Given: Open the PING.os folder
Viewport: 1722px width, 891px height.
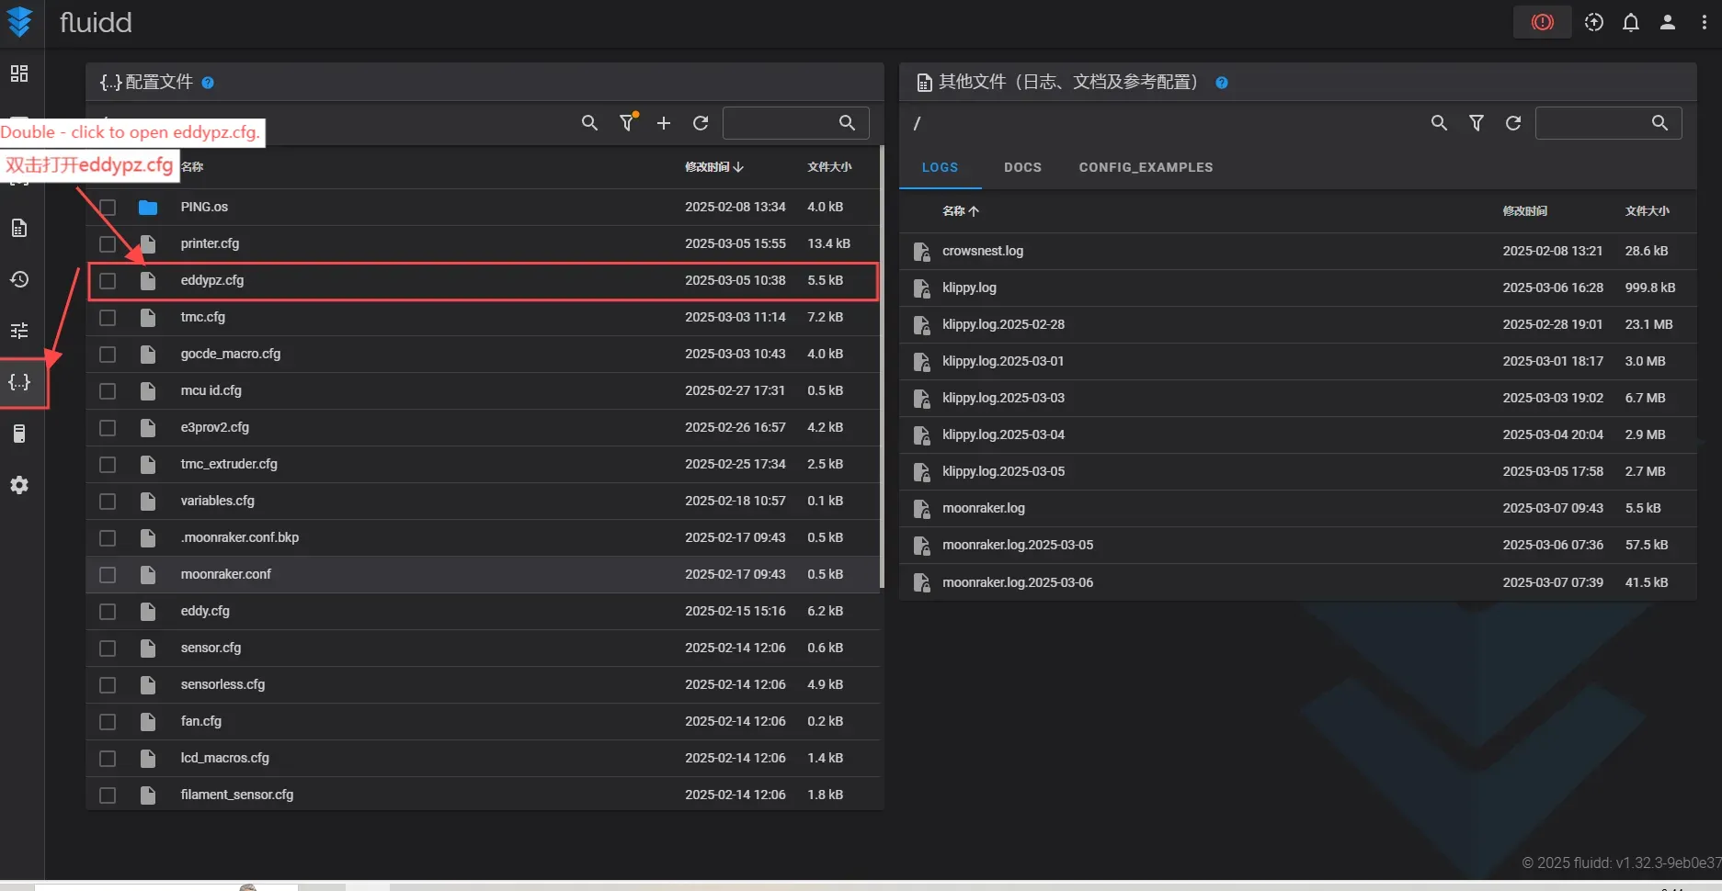Looking at the screenshot, I should click(204, 207).
